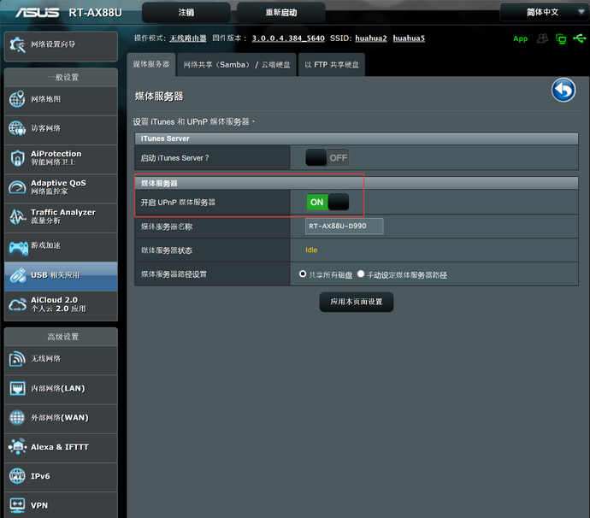This screenshot has height=518, width=590.
Task: Open AiProtection 智能网络卫士
Action: (60, 157)
